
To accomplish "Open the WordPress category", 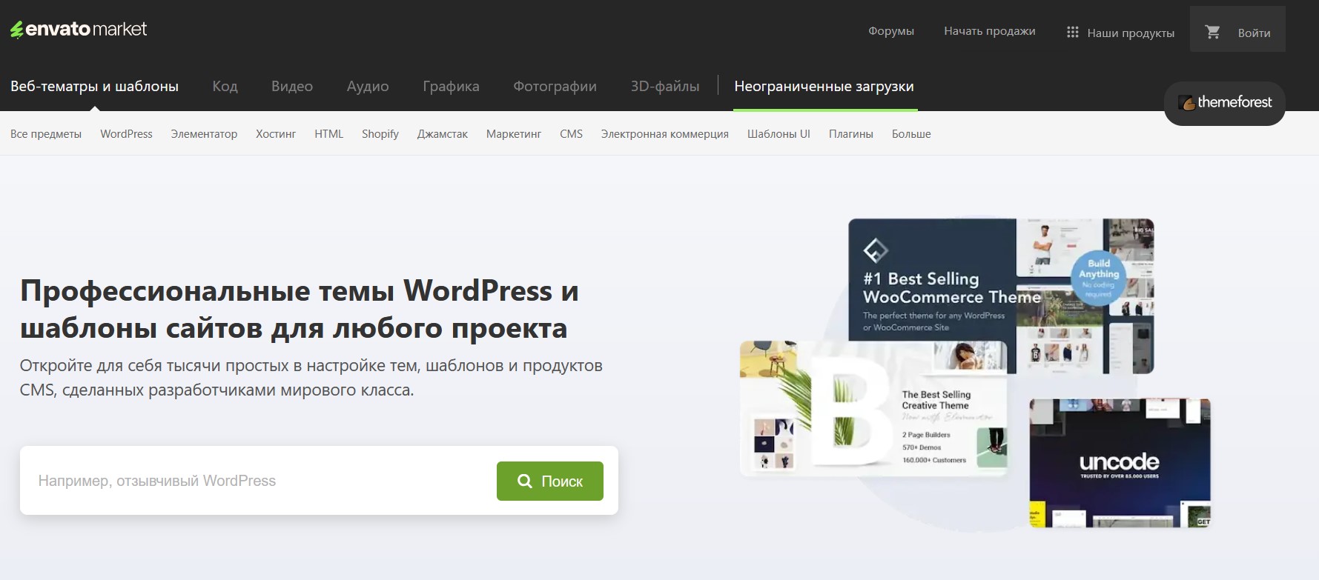I will pyautogui.click(x=126, y=134).
